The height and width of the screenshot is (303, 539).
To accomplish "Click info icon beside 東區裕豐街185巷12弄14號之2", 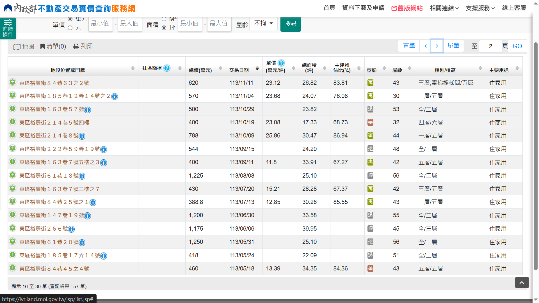I will pyautogui.click(x=115, y=97).
